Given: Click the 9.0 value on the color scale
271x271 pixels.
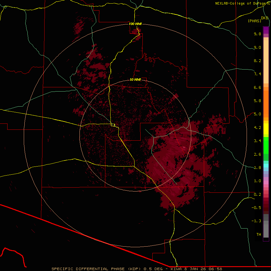Looking at the screenshot, I should point(257,47).
